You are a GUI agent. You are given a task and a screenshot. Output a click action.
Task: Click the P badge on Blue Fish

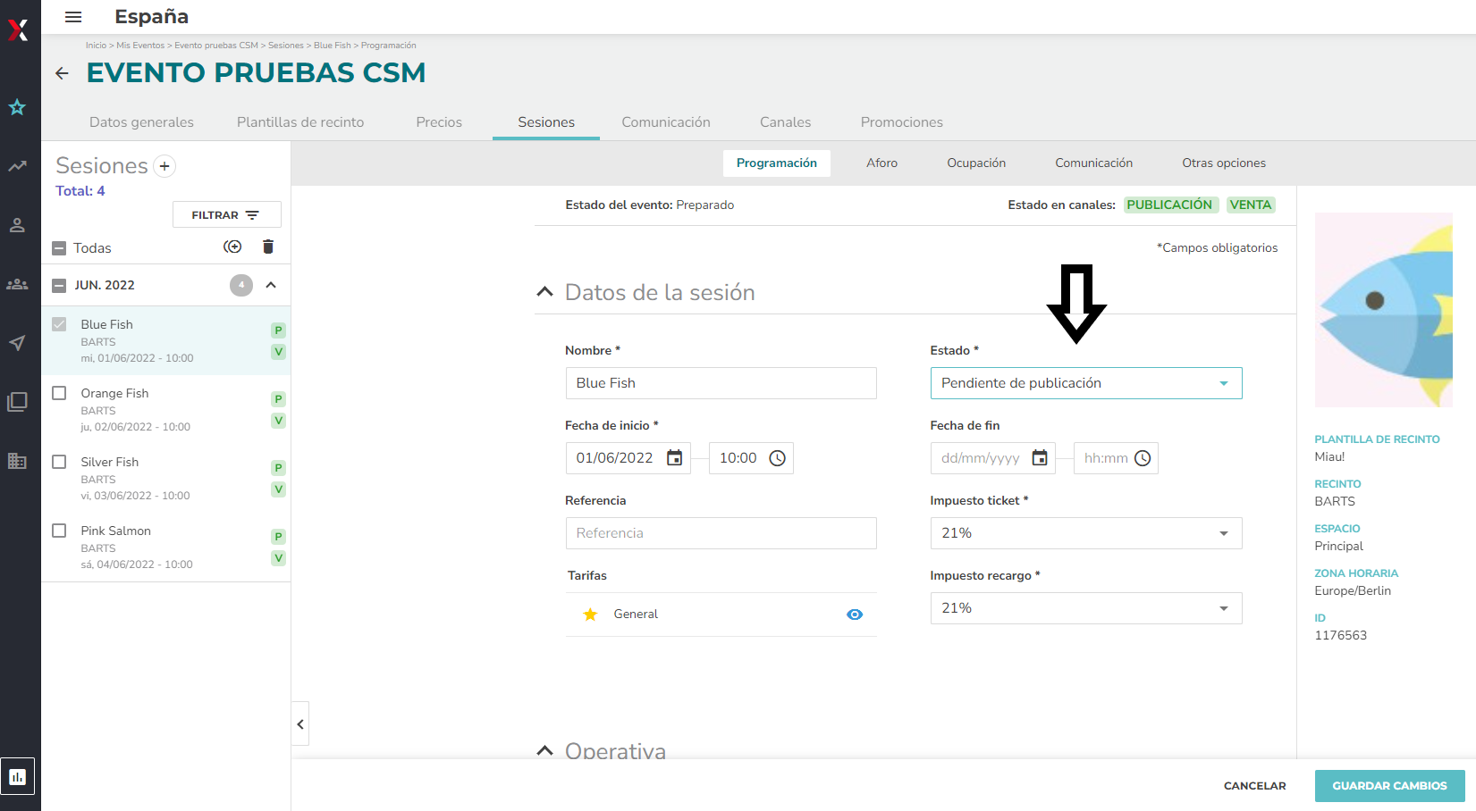(278, 330)
